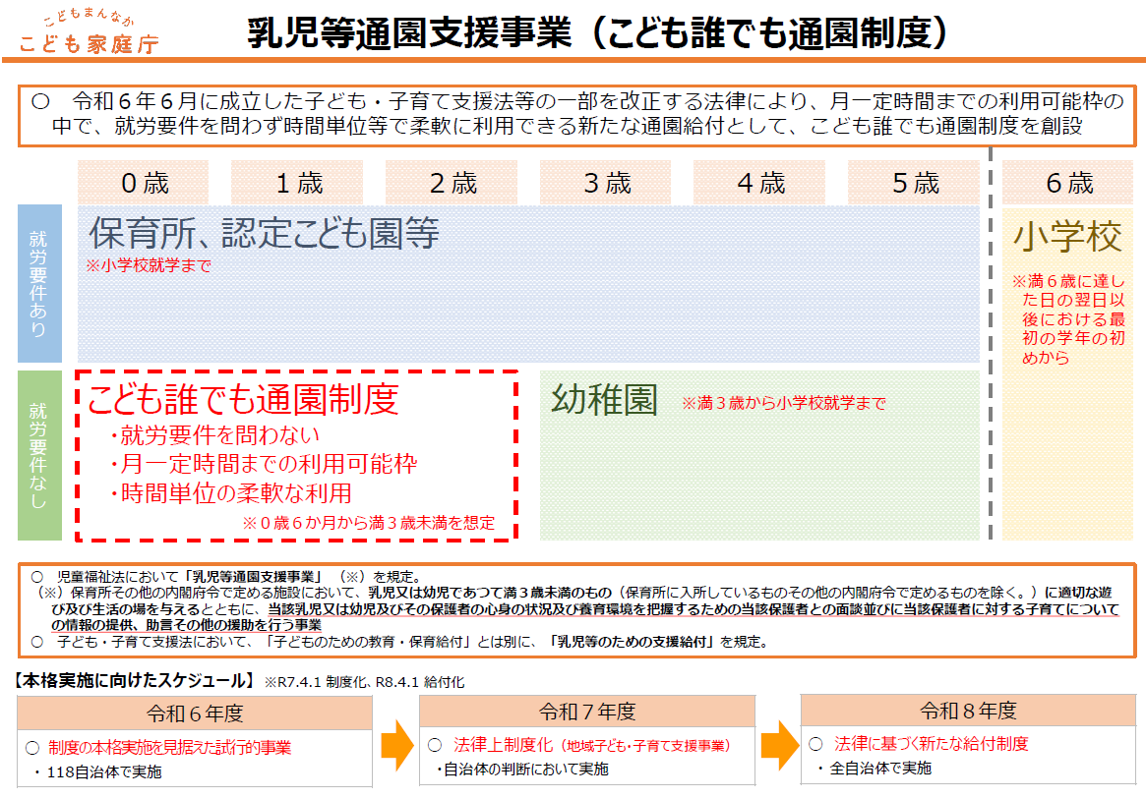The image size is (1146, 799).
Task: Click the blue 就労要件あり side label
Action: pyautogui.click(x=39, y=283)
